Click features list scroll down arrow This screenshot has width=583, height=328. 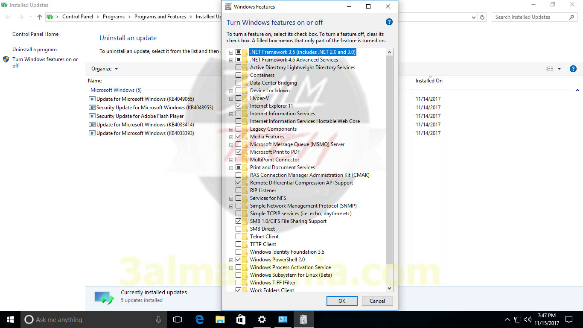pyautogui.click(x=389, y=288)
